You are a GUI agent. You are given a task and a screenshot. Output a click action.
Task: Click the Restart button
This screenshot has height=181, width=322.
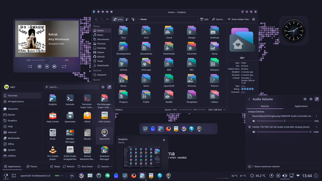(x=69, y=166)
